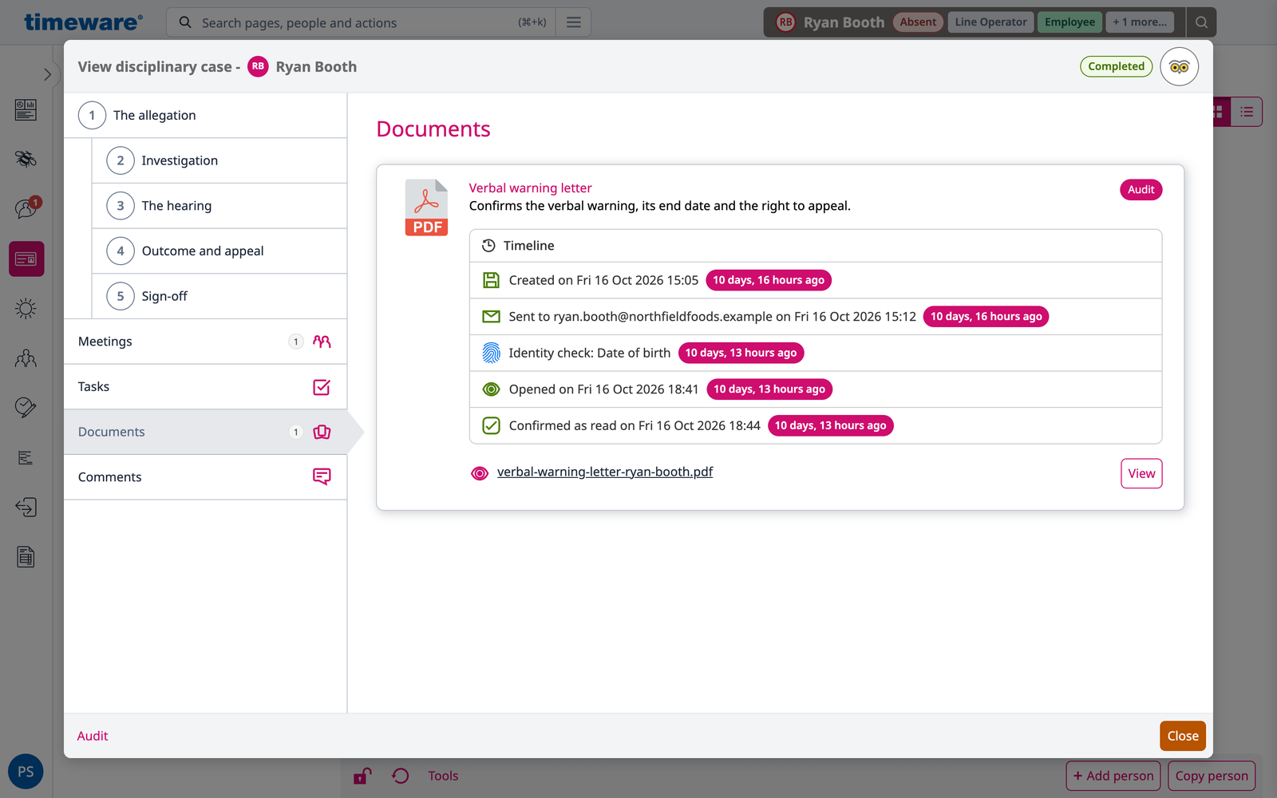Open the Tasks section
1277x798 pixels.
(x=205, y=387)
